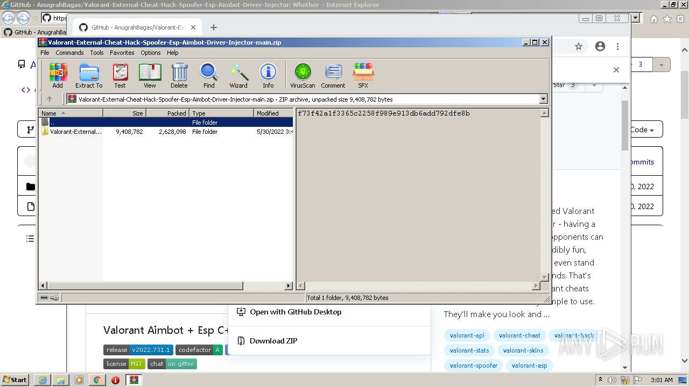Open the Windows Start menu
The width and height of the screenshot is (689, 387).
tap(15, 380)
